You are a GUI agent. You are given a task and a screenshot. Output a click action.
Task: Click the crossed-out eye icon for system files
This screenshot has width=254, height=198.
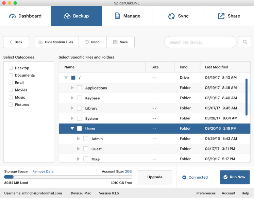[40, 42]
